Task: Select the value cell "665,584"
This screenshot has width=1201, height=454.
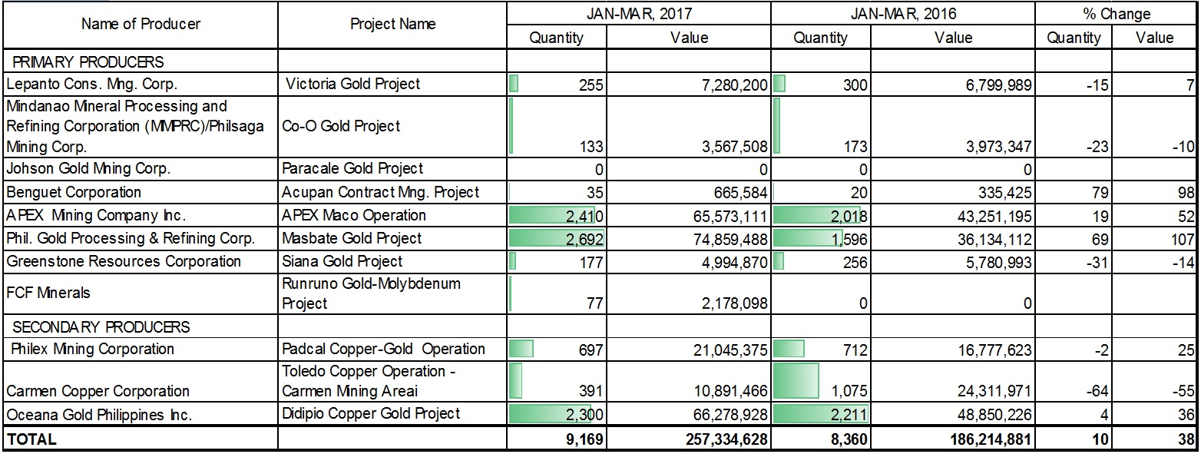Action: (x=688, y=192)
